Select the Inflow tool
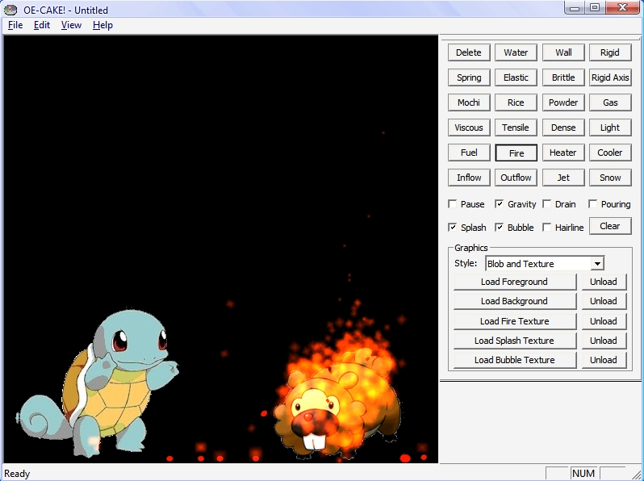The height and width of the screenshot is (481, 644). pos(469,178)
